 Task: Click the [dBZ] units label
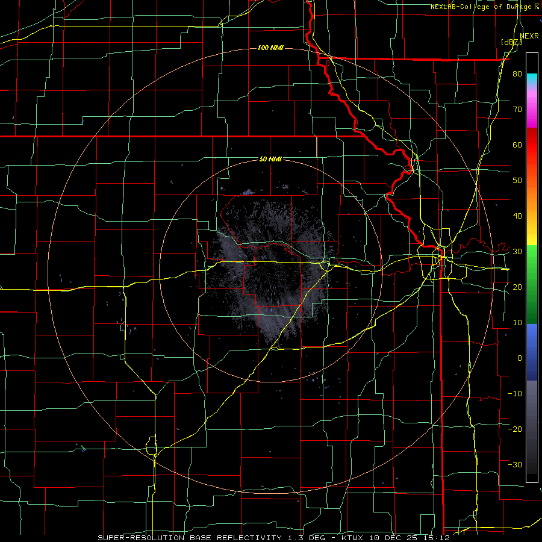[511, 42]
